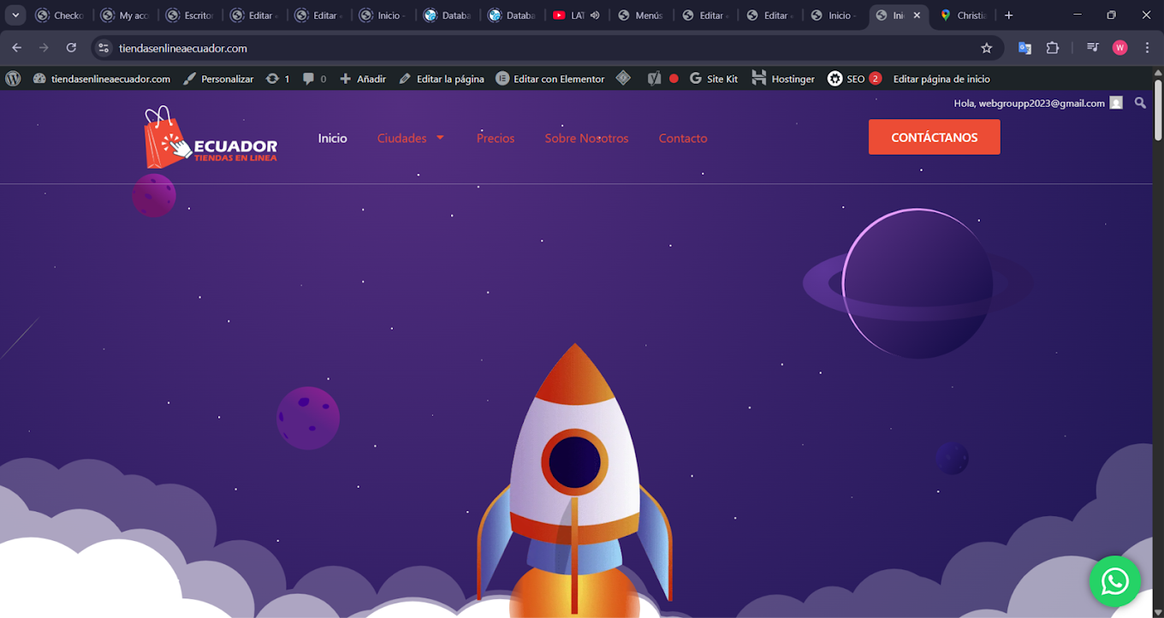Reload the page with the refresh button
The height and width of the screenshot is (618, 1164).
tap(71, 48)
